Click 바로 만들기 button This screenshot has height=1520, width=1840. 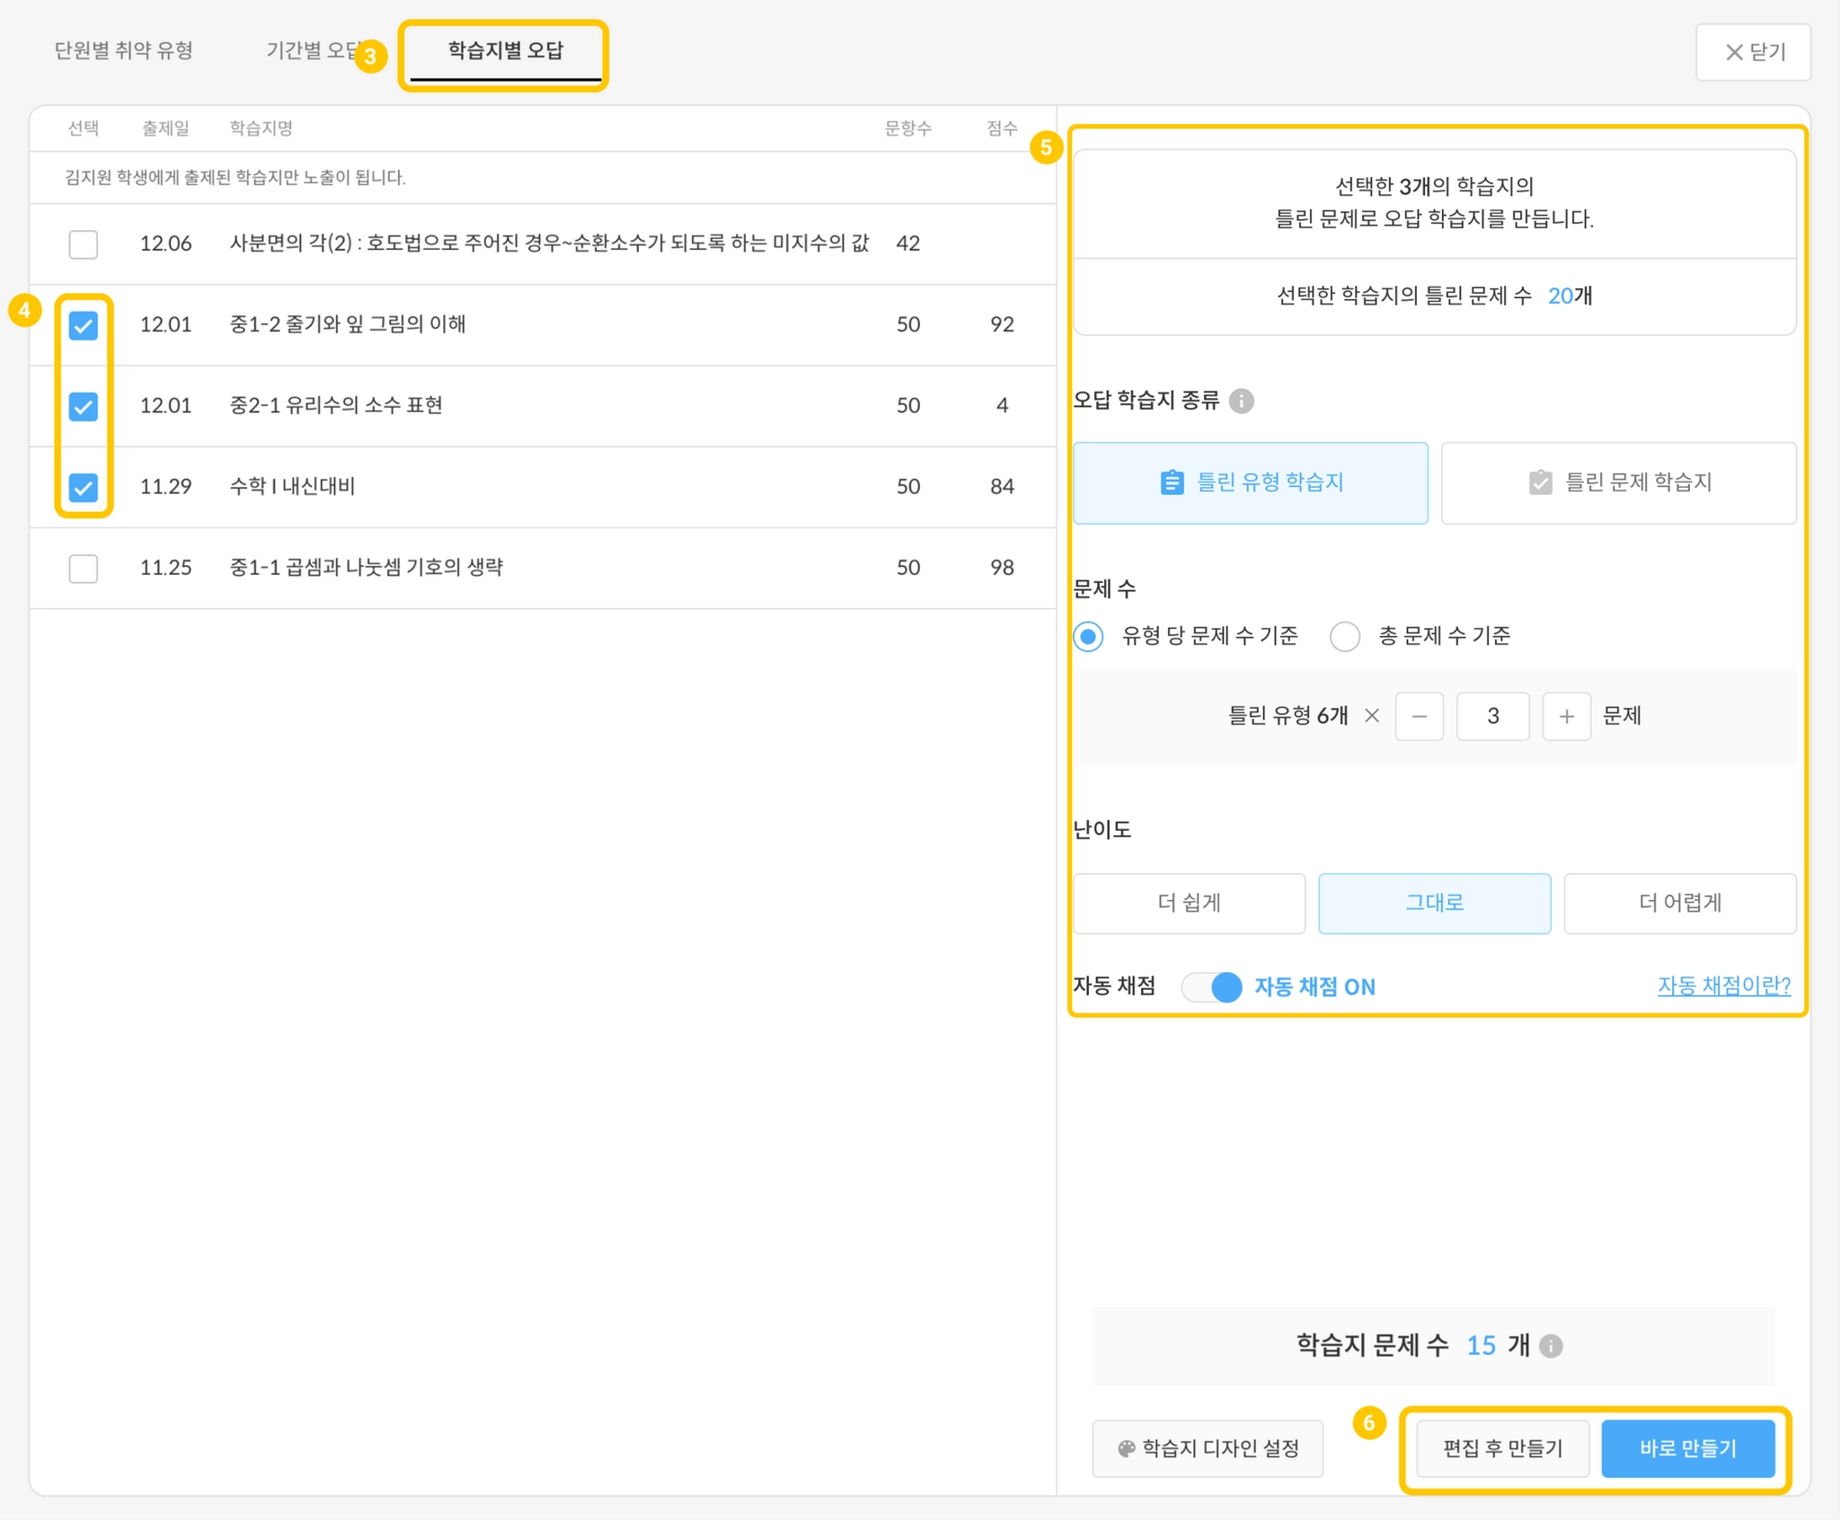(1687, 1448)
